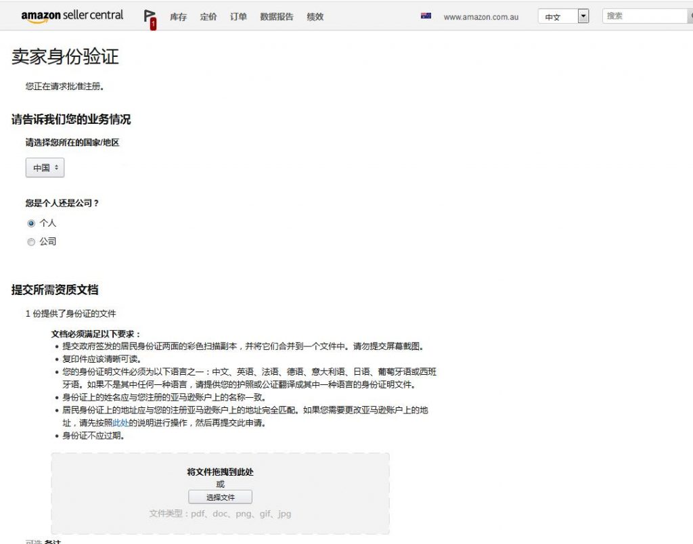
Task: Click the Australian flag marketplace icon
Action: click(x=426, y=16)
